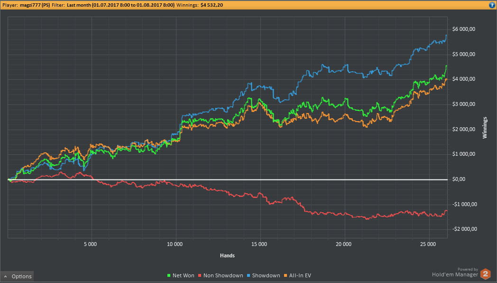This screenshot has height=283, width=497.
Task: Click the Hands axis title
Action: (x=227, y=255)
